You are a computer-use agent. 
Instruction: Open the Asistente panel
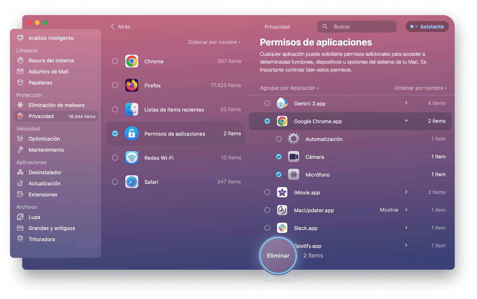[x=427, y=27]
